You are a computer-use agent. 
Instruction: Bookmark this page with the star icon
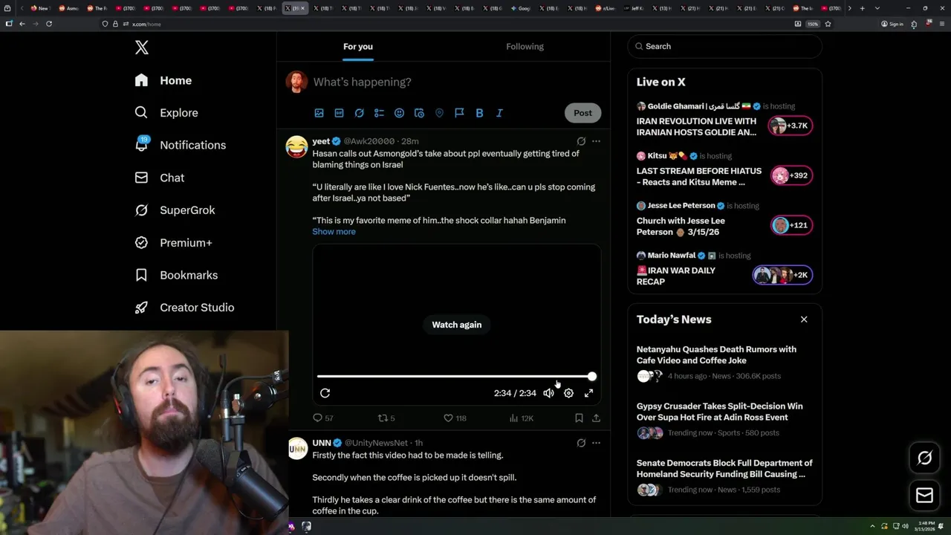[x=828, y=24]
